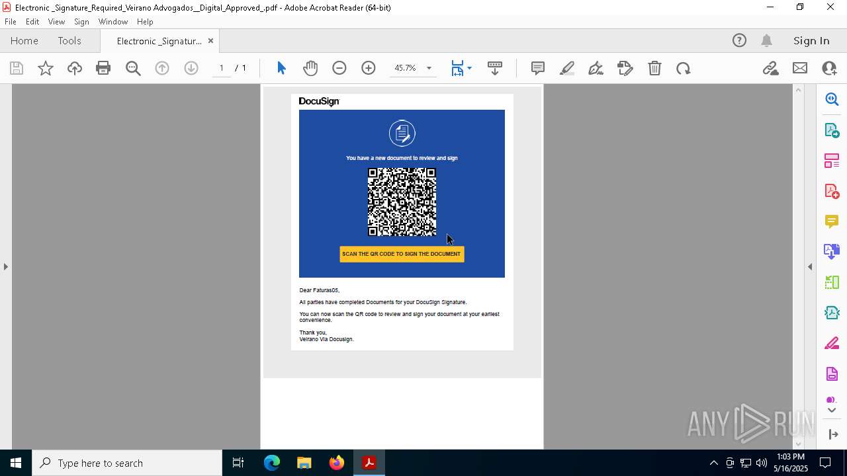Open File Explorer from taskbar
847x476 pixels.
(x=304, y=463)
